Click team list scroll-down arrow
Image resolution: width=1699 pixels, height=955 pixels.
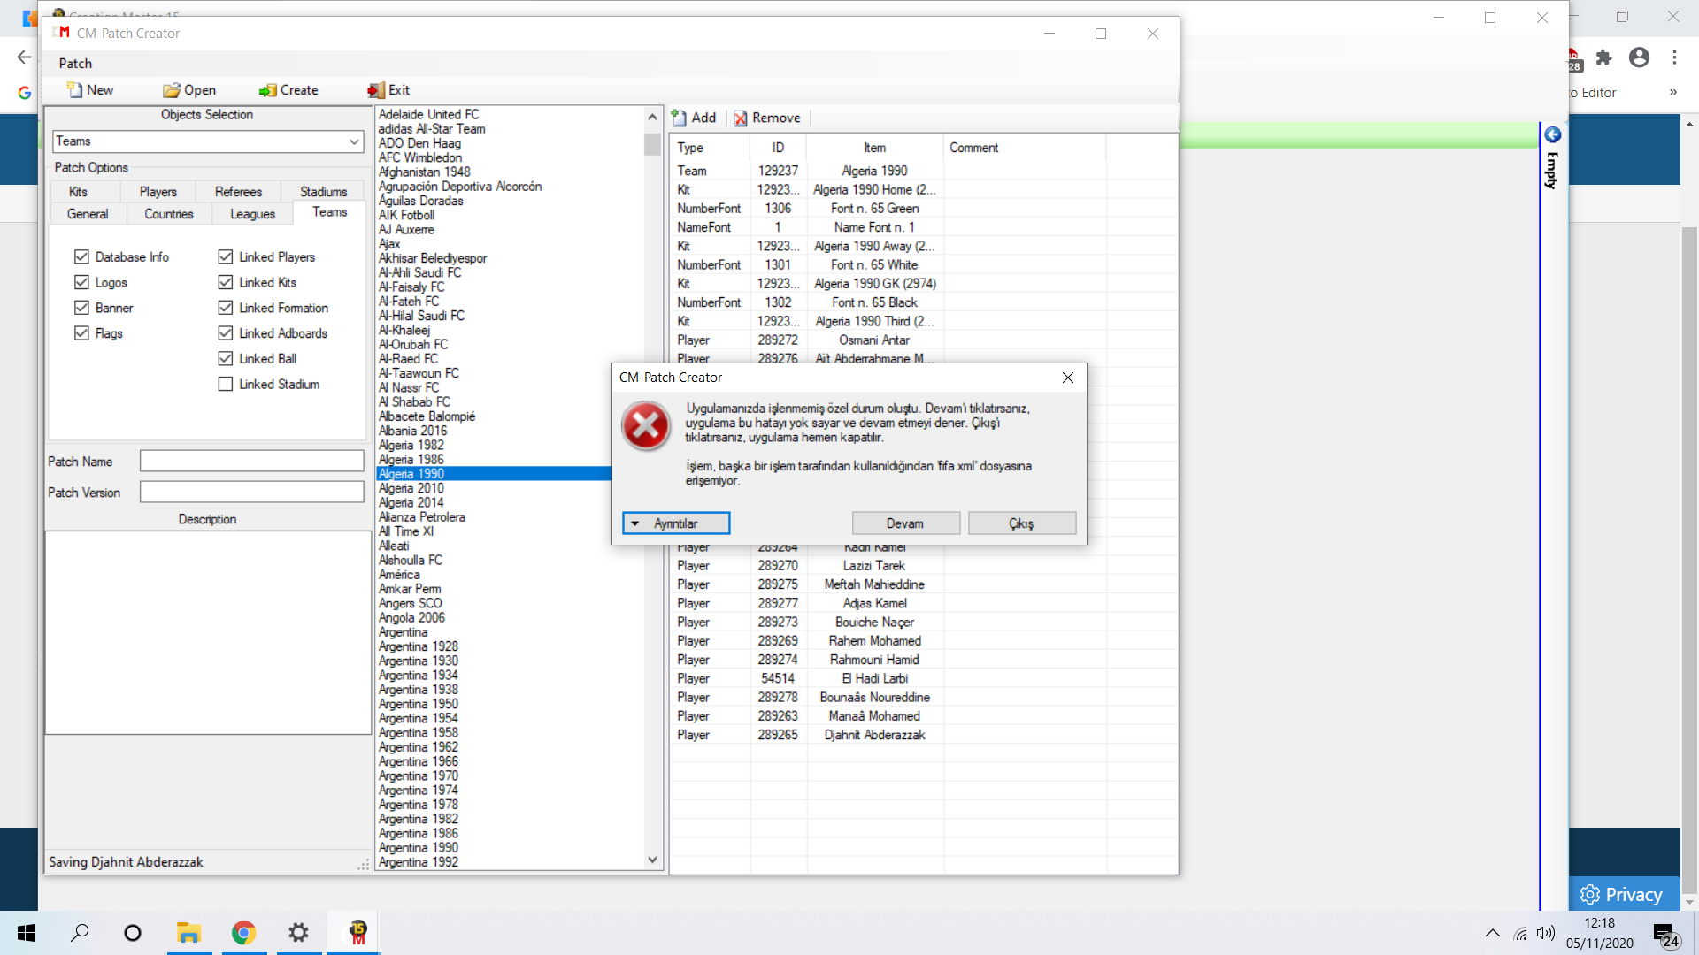coord(652,859)
